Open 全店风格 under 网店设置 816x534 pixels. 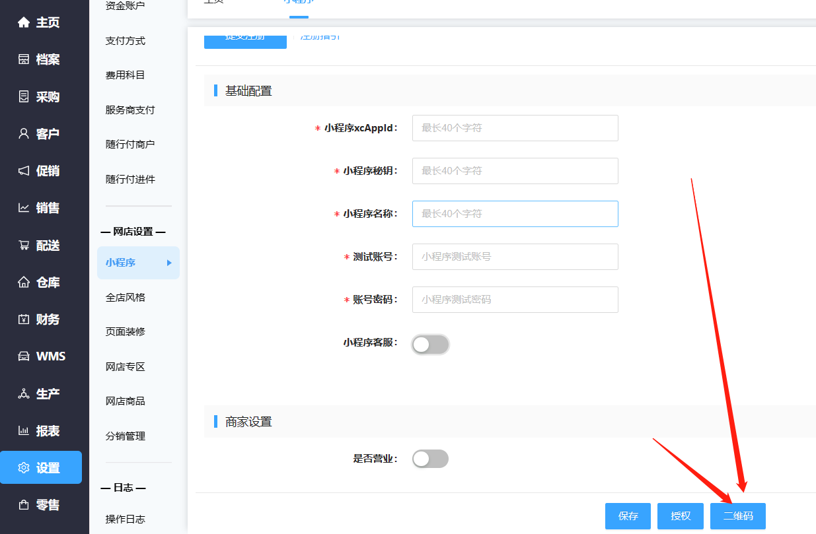[x=126, y=298]
